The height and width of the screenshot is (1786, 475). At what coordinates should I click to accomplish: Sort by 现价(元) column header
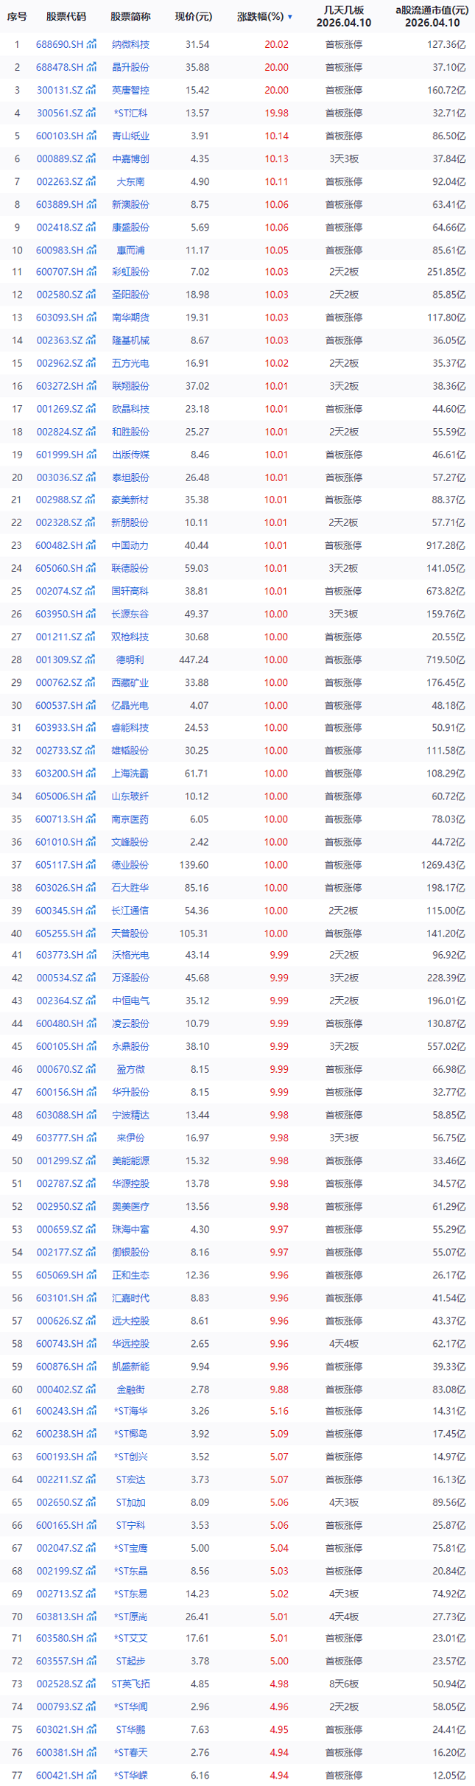193,17
